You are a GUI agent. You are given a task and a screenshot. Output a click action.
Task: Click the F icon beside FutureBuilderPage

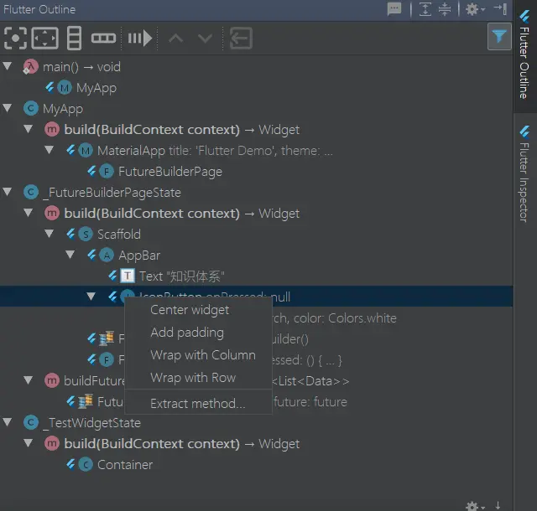click(107, 172)
